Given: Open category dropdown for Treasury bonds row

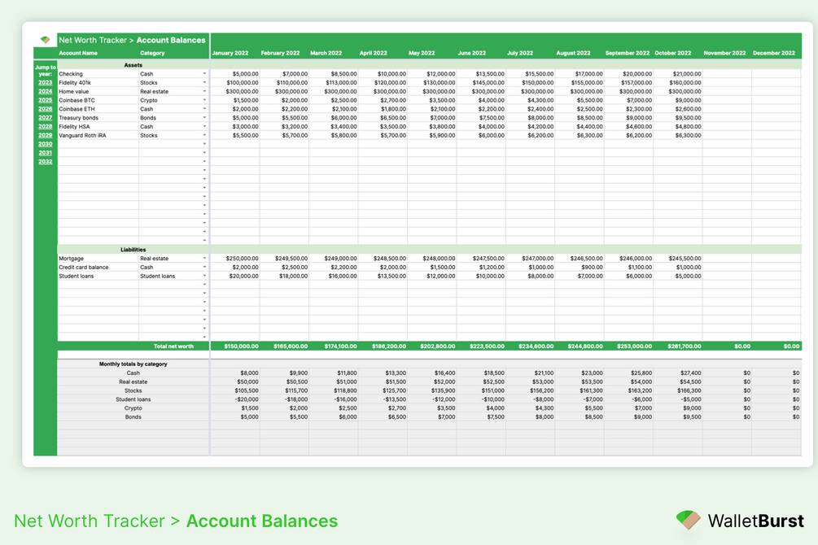Looking at the screenshot, I should coord(204,118).
